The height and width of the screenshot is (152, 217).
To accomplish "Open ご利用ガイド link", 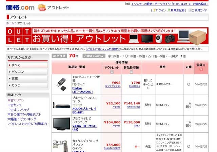I will pyautogui.click(x=199, y=10).
